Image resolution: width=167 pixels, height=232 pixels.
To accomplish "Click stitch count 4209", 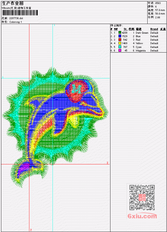I will tap(124, 33).
